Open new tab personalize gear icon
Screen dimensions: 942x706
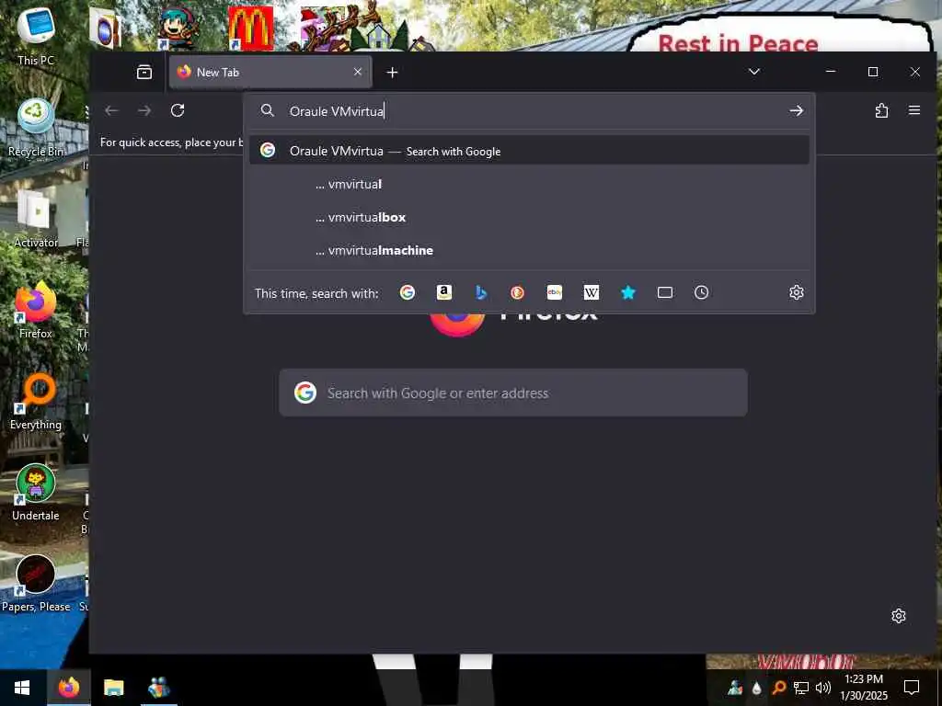pos(898,616)
